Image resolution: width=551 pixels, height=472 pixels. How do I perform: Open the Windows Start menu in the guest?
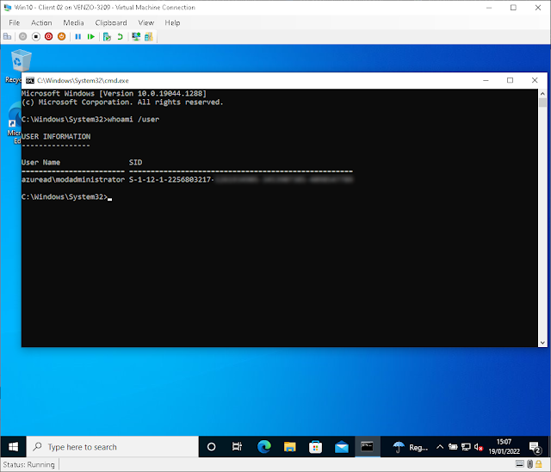(x=14, y=447)
